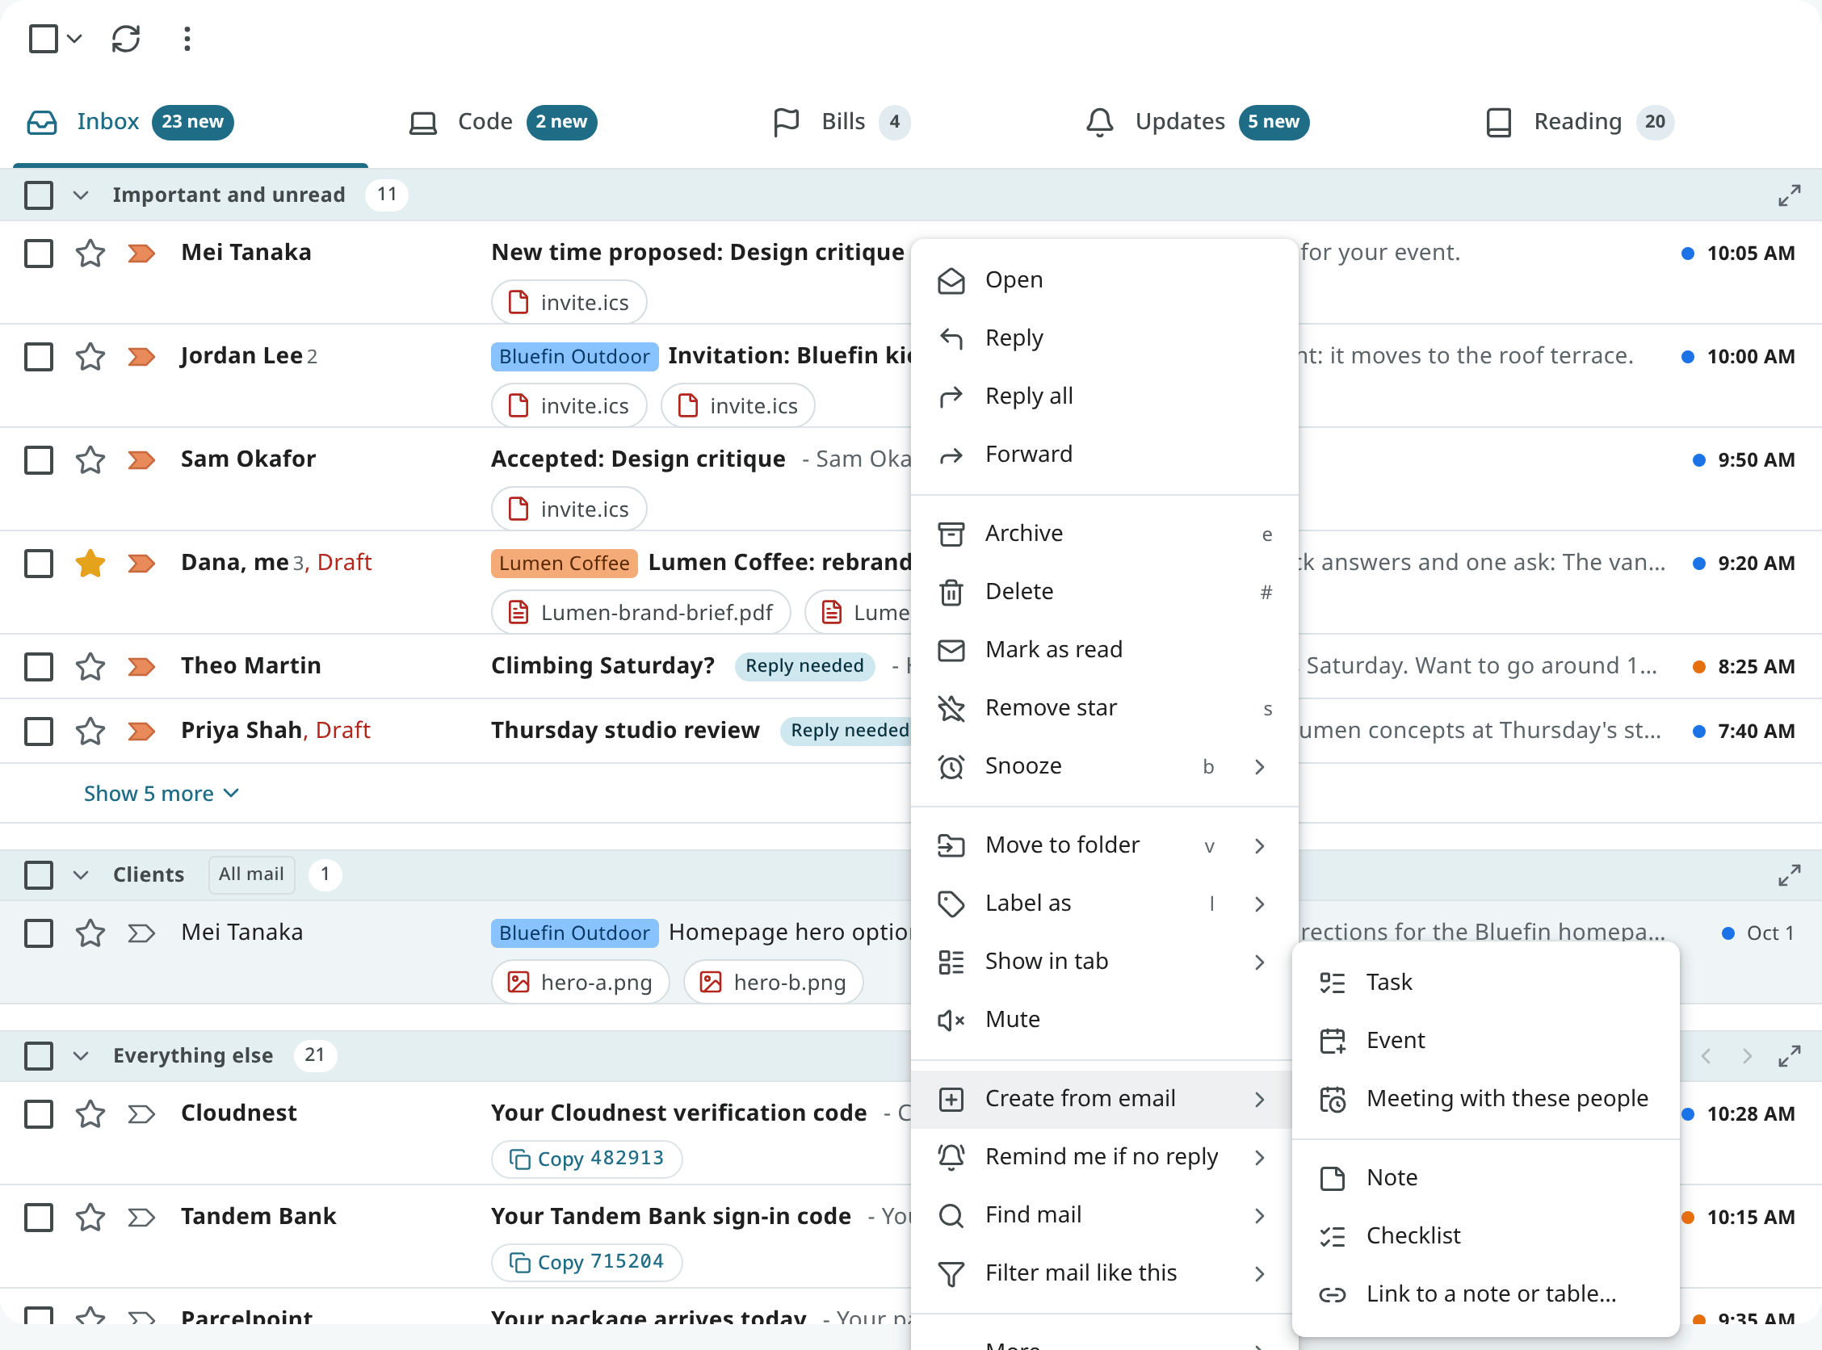The width and height of the screenshot is (1822, 1350).
Task: Choose Checklist from the create submenu
Action: coord(1485,1236)
